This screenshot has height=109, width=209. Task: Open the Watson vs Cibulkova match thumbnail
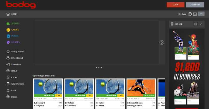(79, 88)
